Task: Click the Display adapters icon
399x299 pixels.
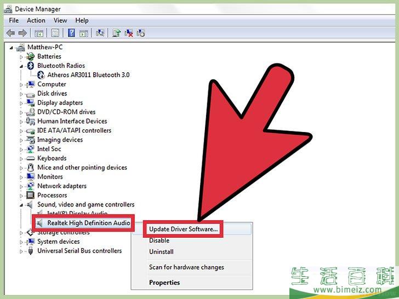Action: coord(31,103)
